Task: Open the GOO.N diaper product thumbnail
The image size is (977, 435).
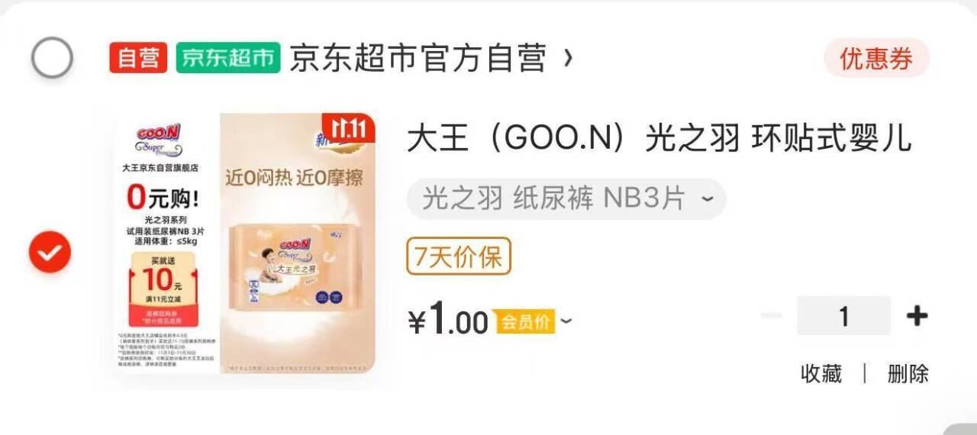Action: [x=246, y=243]
